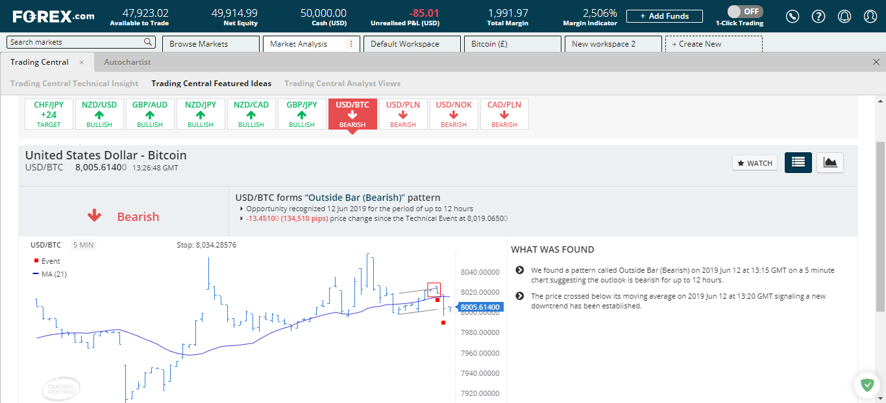
Task: Click the United States Dollar - Bitcoin title
Action: pyautogui.click(x=106, y=155)
